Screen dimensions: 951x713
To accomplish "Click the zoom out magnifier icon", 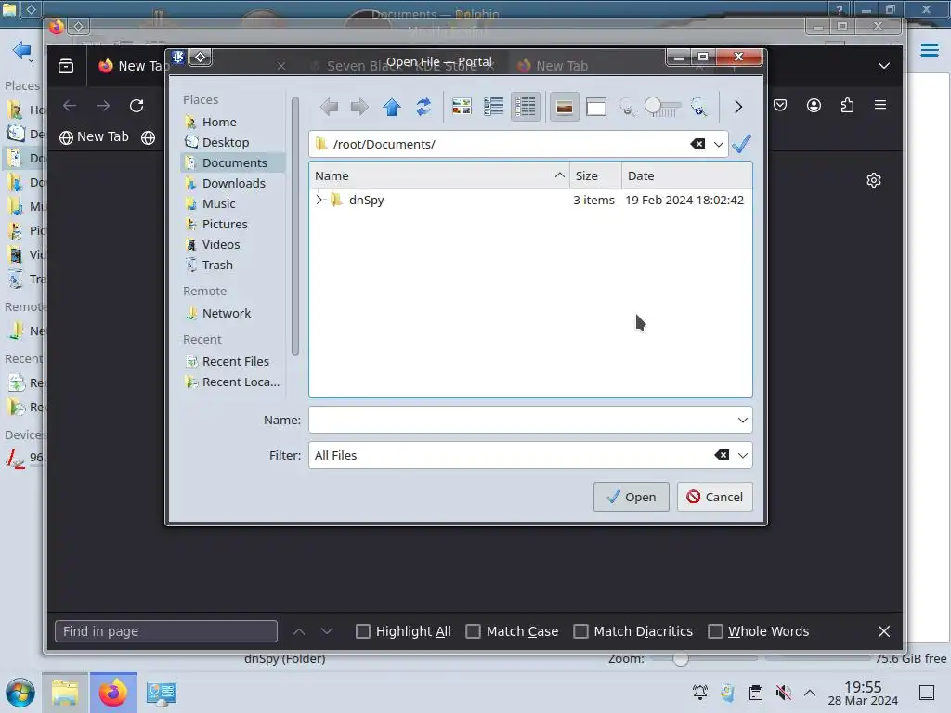I will [627, 108].
